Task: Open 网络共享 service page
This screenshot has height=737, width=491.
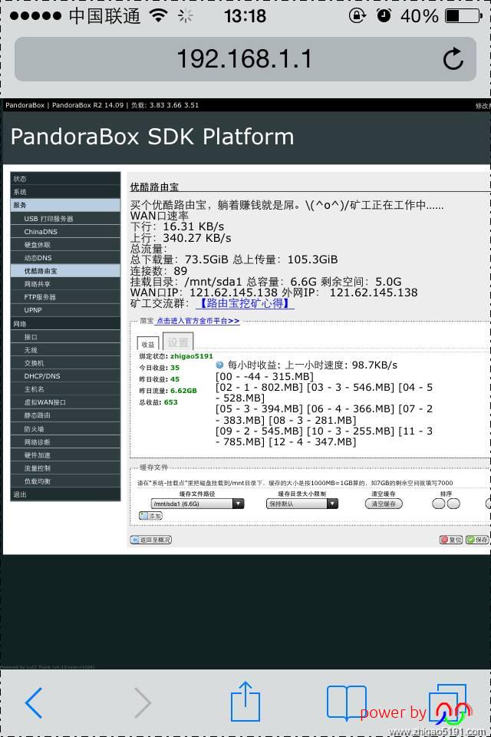Action: [65, 284]
